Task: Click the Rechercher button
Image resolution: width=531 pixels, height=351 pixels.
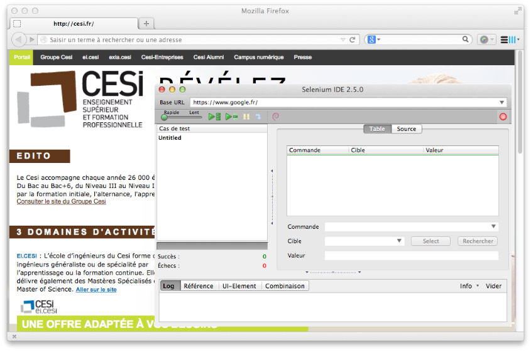Action: pyautogui.click(x=478, y=241)
